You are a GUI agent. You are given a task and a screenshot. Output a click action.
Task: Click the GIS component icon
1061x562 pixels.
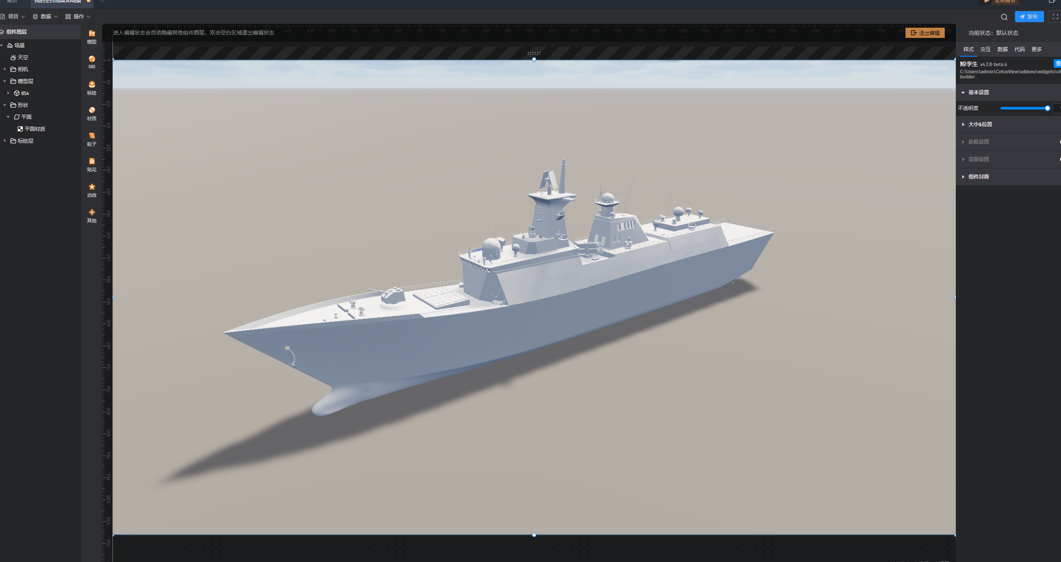pos(92,62)
